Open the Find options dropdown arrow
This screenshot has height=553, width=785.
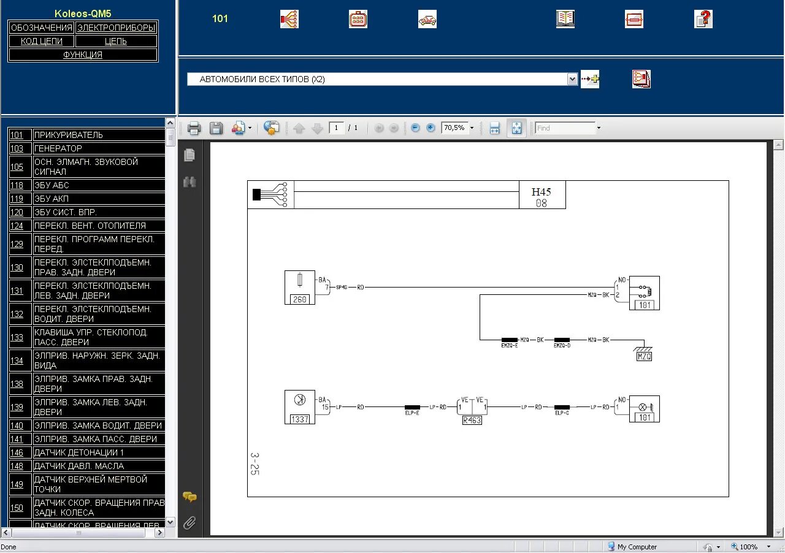pos(599,128)
